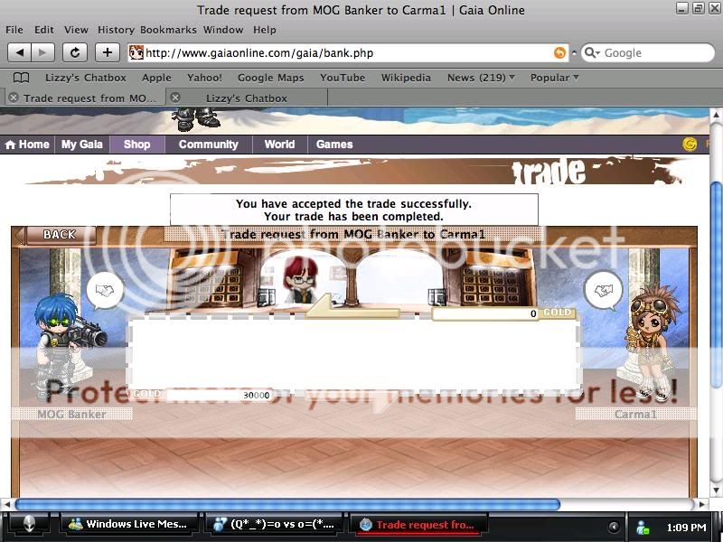Open the Community navigation link

(208, 145)
